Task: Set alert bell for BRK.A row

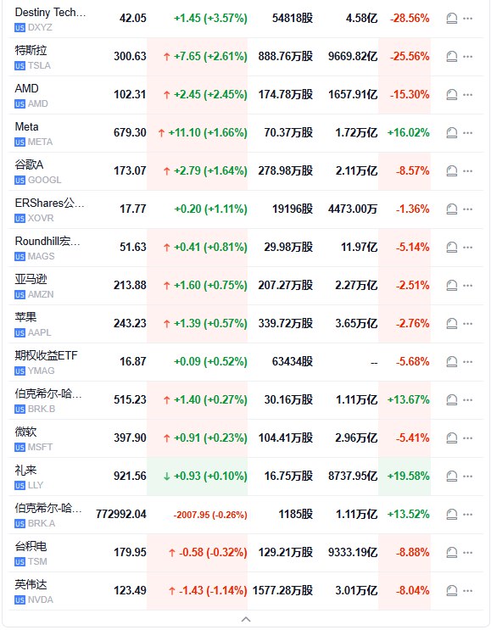Action: [452, 515]
